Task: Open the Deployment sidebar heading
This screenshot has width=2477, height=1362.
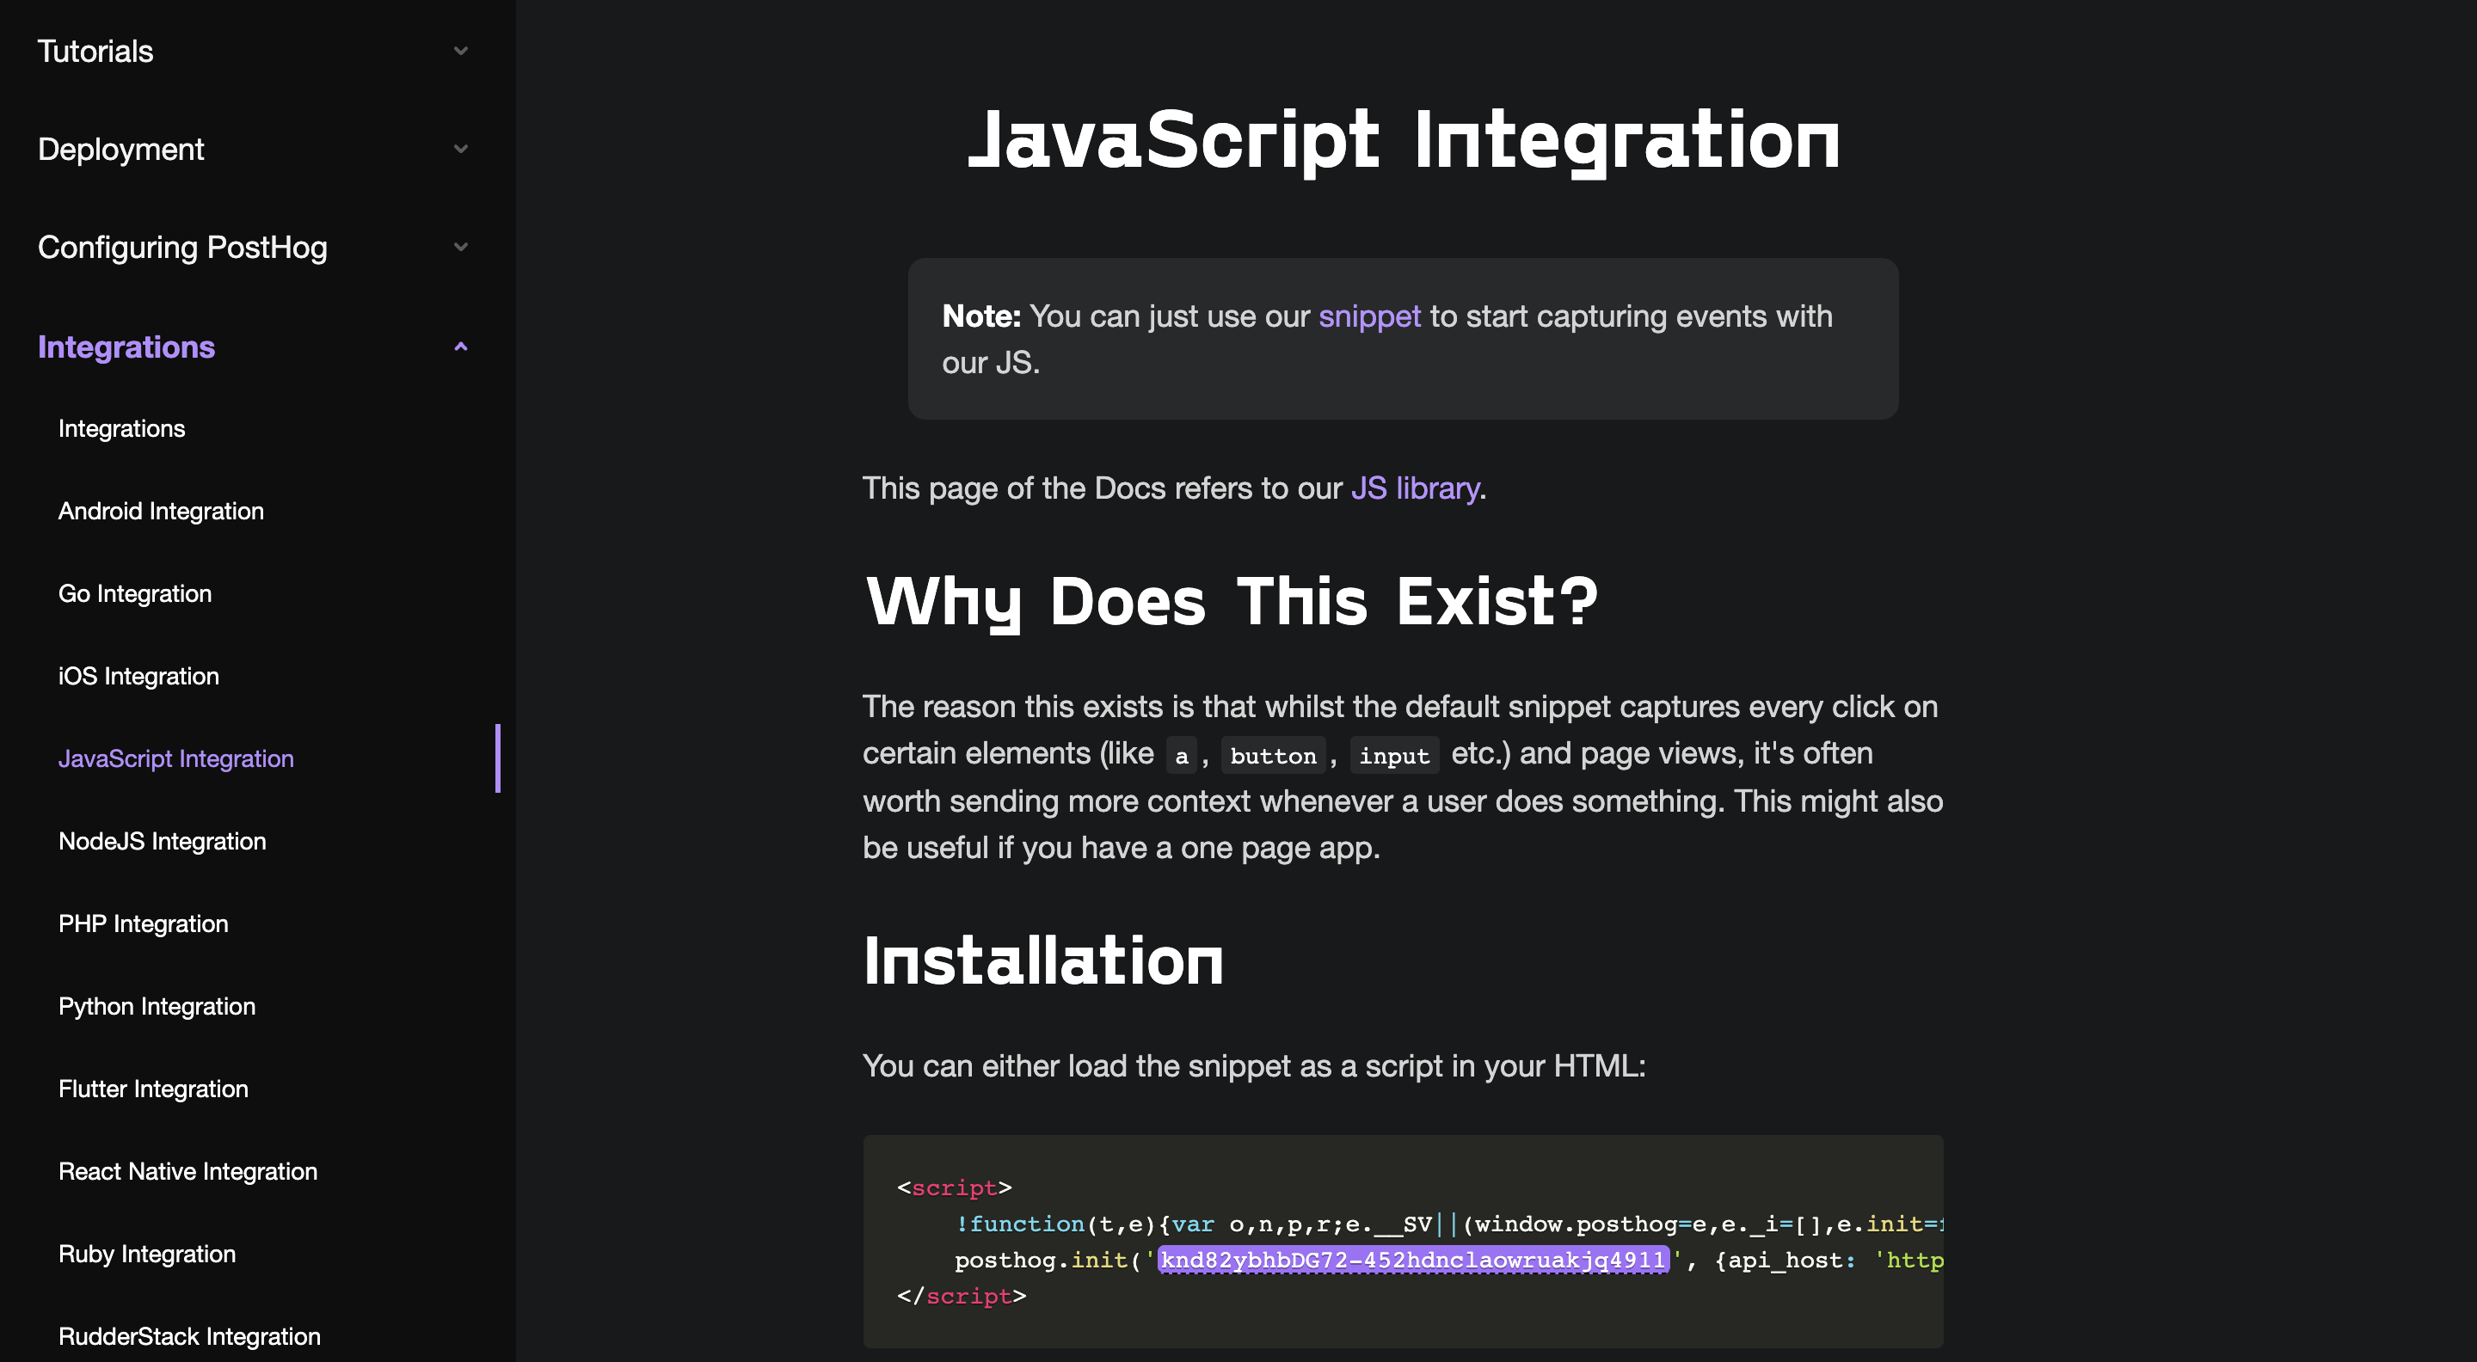Action: (x=120, y=149)
